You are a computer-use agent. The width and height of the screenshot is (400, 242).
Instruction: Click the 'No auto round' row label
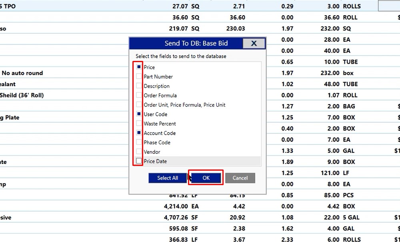click(x=22, y=73)
